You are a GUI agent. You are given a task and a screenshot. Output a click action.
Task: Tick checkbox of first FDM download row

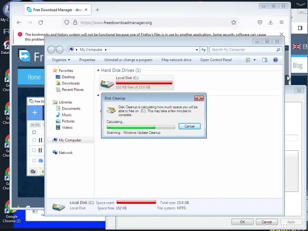click(34, 140)
